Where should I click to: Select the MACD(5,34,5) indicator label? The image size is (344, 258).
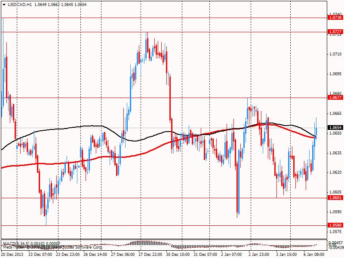[17, 244]
